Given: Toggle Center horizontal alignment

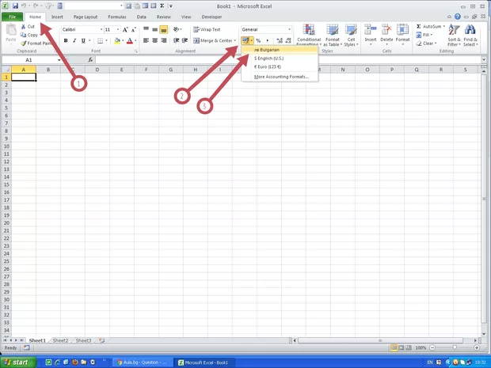Looking at the screenshot, I should coord(154,40).
